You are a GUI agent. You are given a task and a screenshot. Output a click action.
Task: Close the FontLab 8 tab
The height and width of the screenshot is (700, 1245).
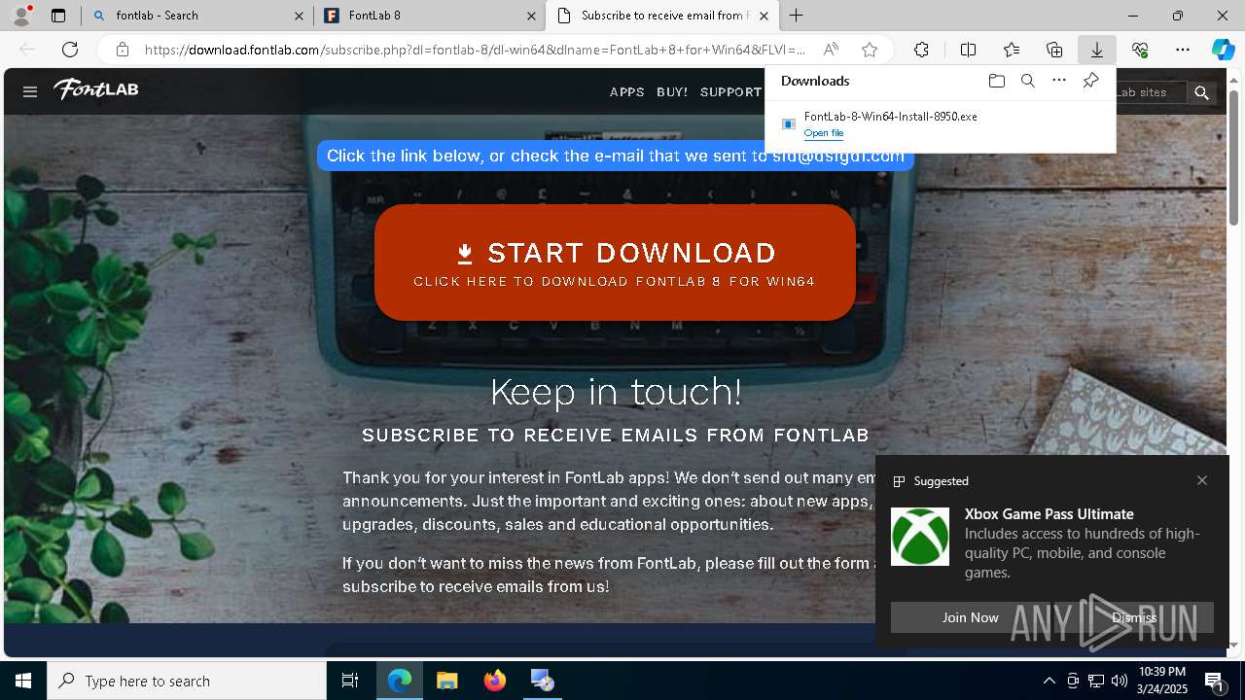pyautogui.click(x=531, y=16)
